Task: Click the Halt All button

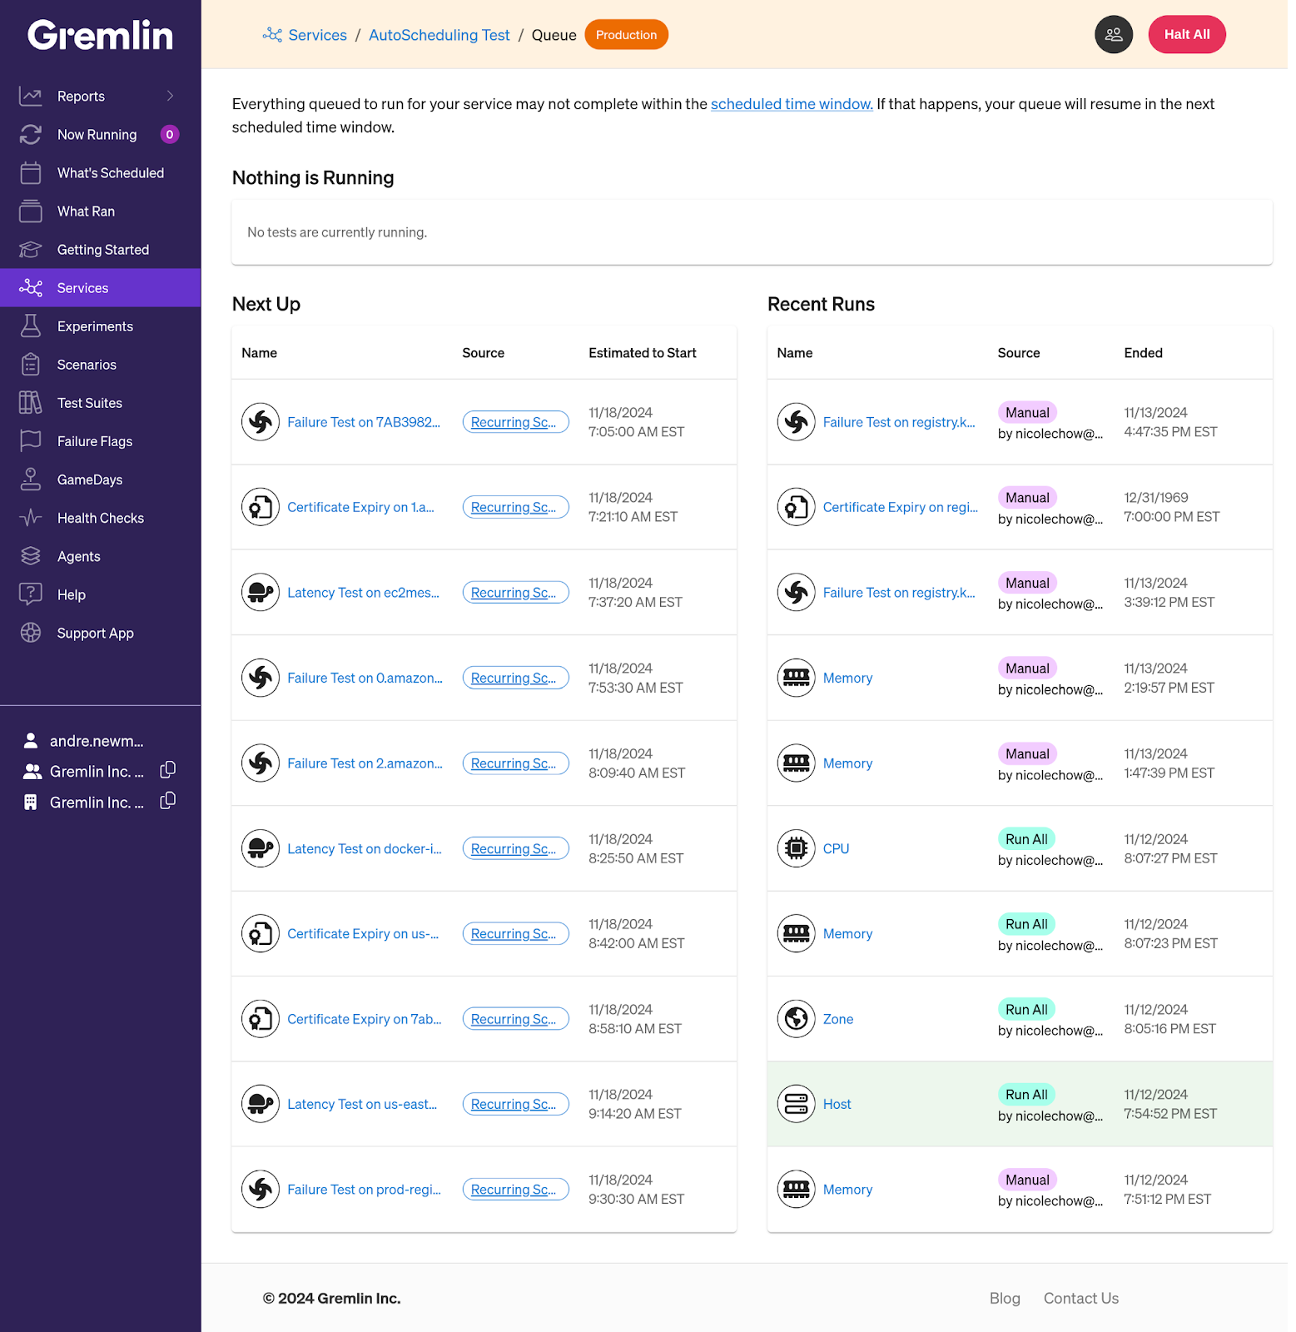Action: [1186, 35]
